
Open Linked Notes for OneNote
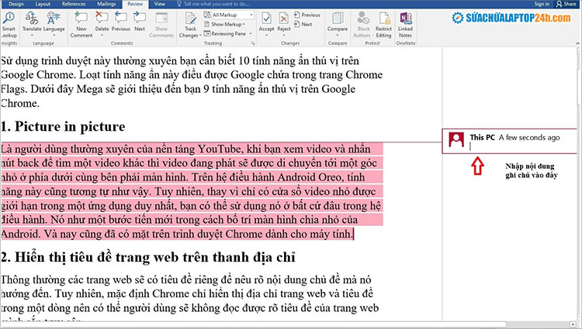405,25
